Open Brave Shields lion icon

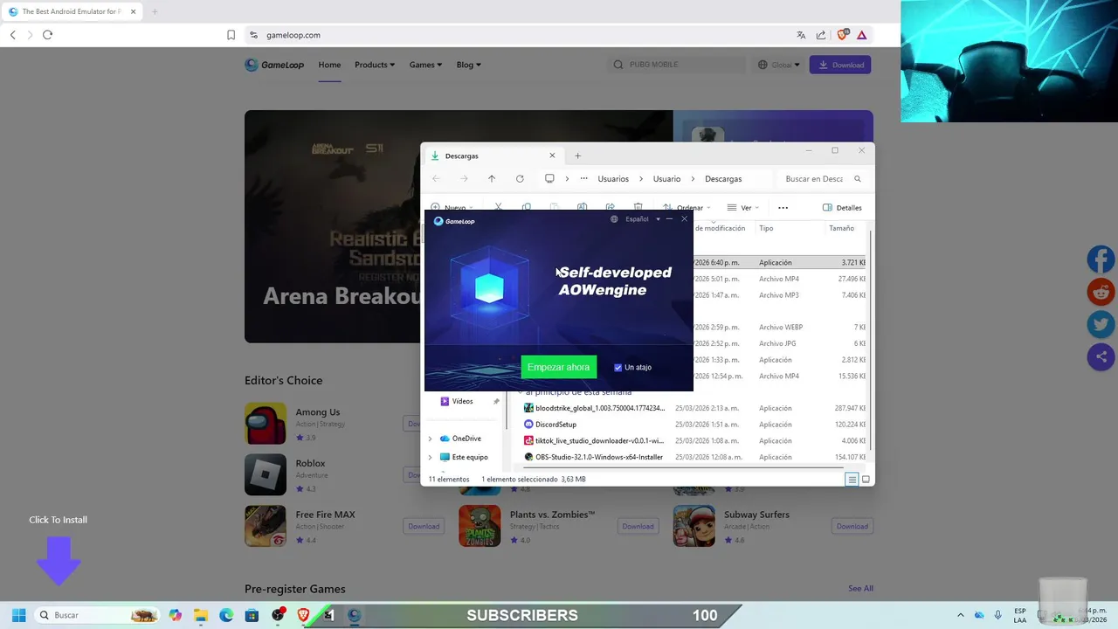pos(843,35)
